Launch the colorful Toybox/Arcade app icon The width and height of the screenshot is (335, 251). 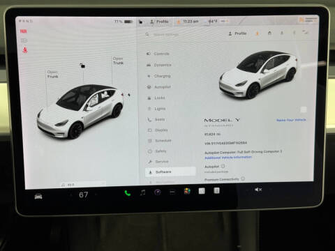coord(187,191)
